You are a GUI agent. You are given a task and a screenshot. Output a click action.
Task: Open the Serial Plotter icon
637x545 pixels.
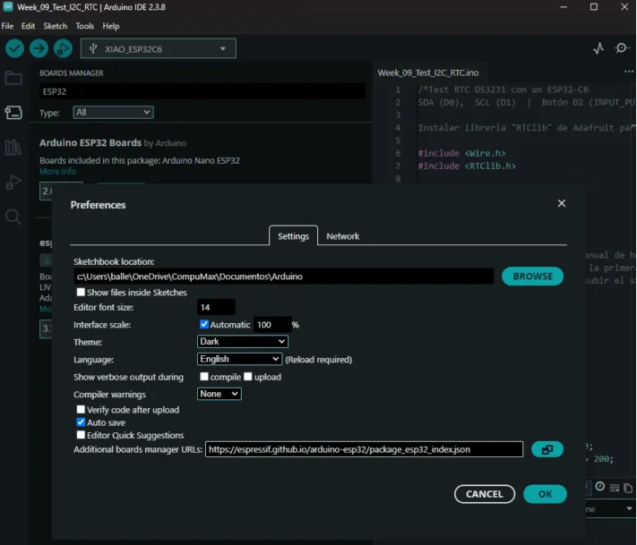(x=598, y=48)
